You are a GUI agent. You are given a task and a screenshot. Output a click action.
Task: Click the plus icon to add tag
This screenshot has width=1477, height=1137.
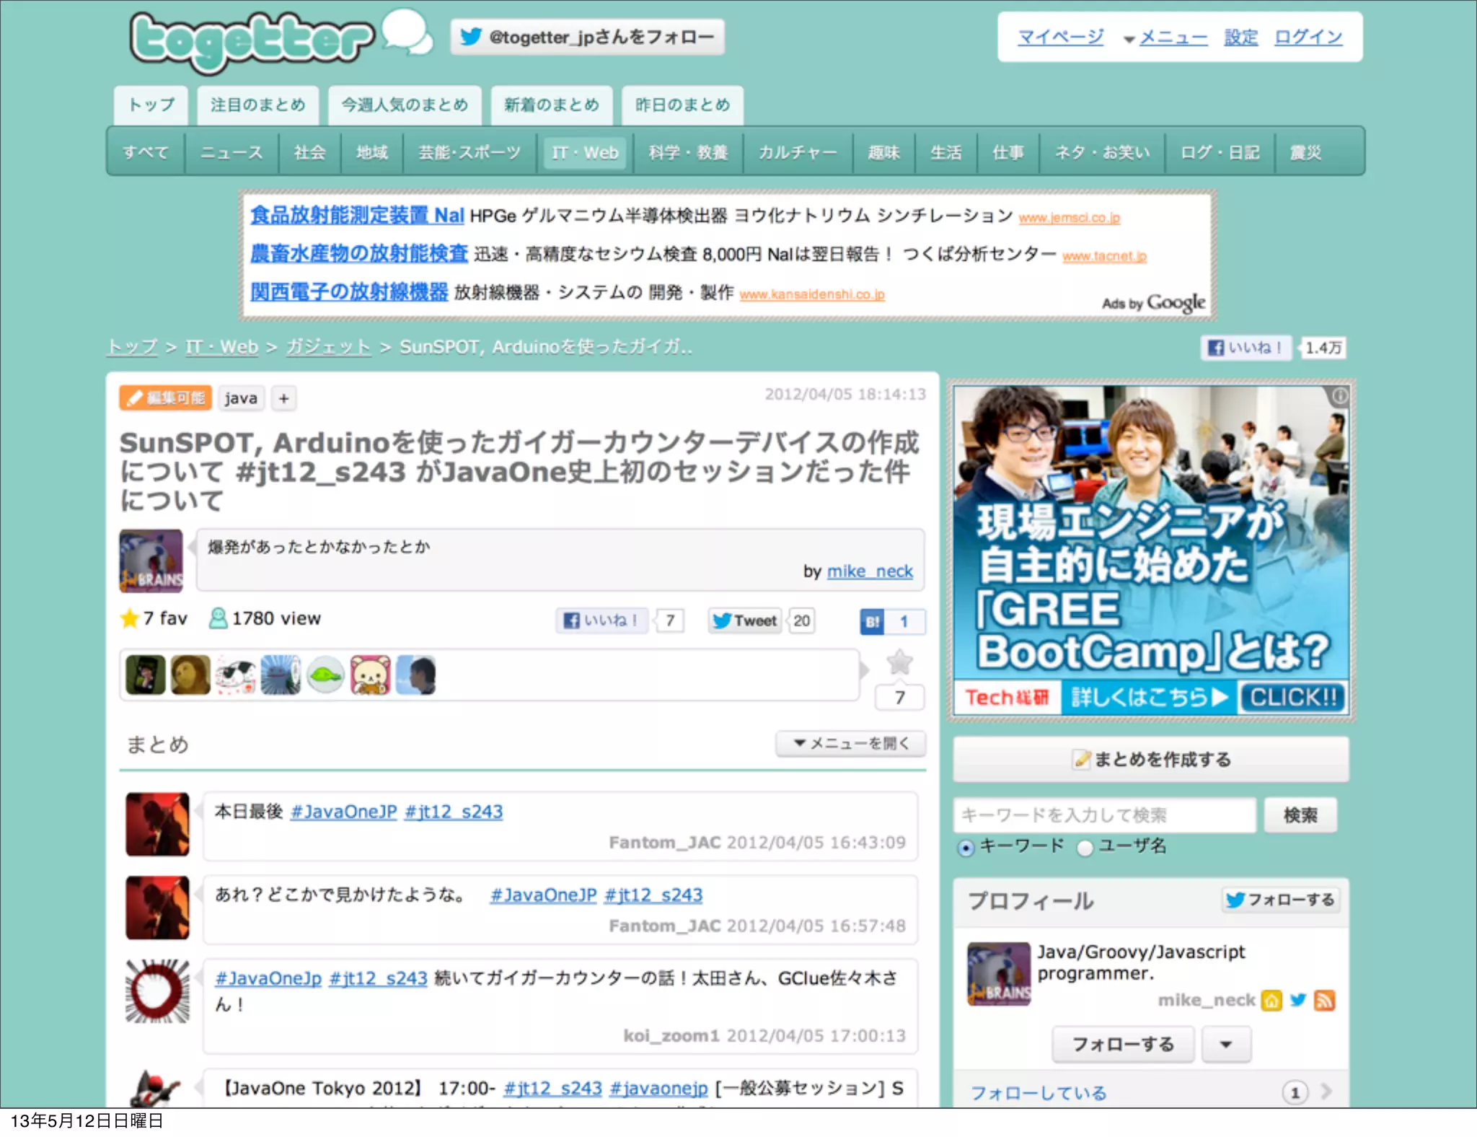point(284,398)
